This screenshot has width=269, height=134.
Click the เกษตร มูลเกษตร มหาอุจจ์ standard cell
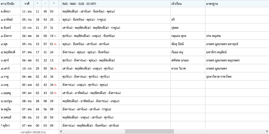(x=237, y=44)
